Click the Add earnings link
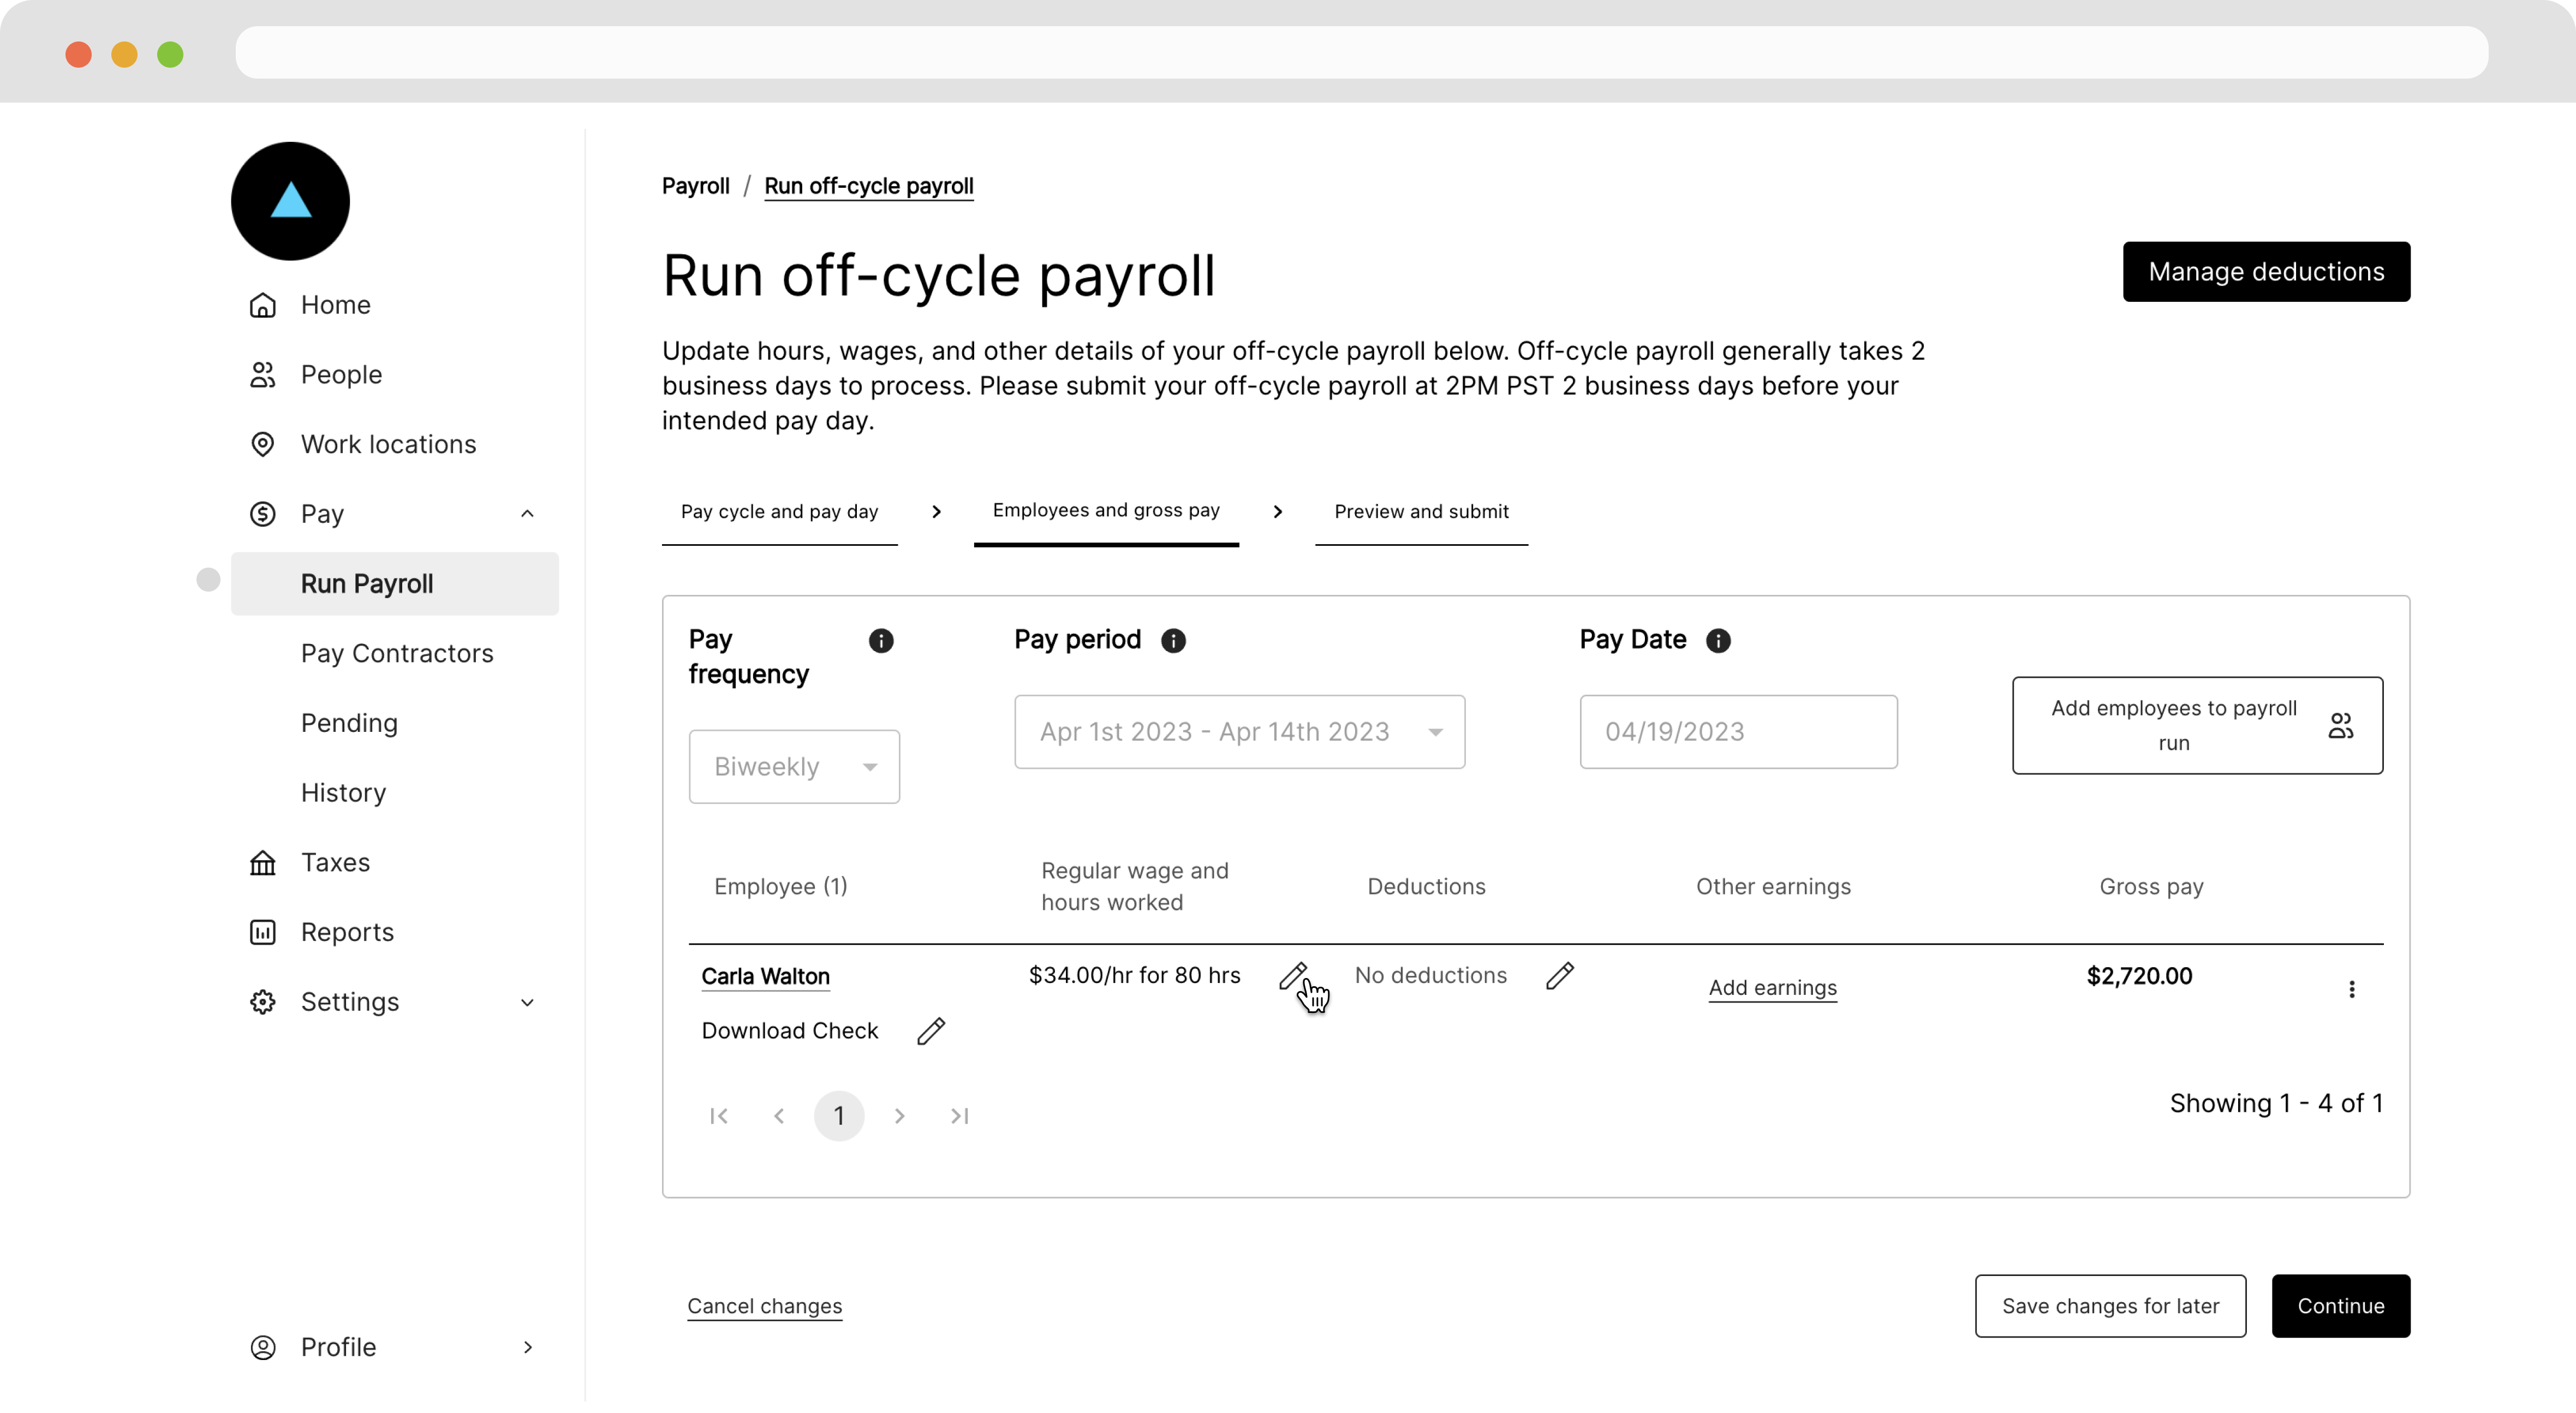 pyautogui.click(x=1772, y=988)
